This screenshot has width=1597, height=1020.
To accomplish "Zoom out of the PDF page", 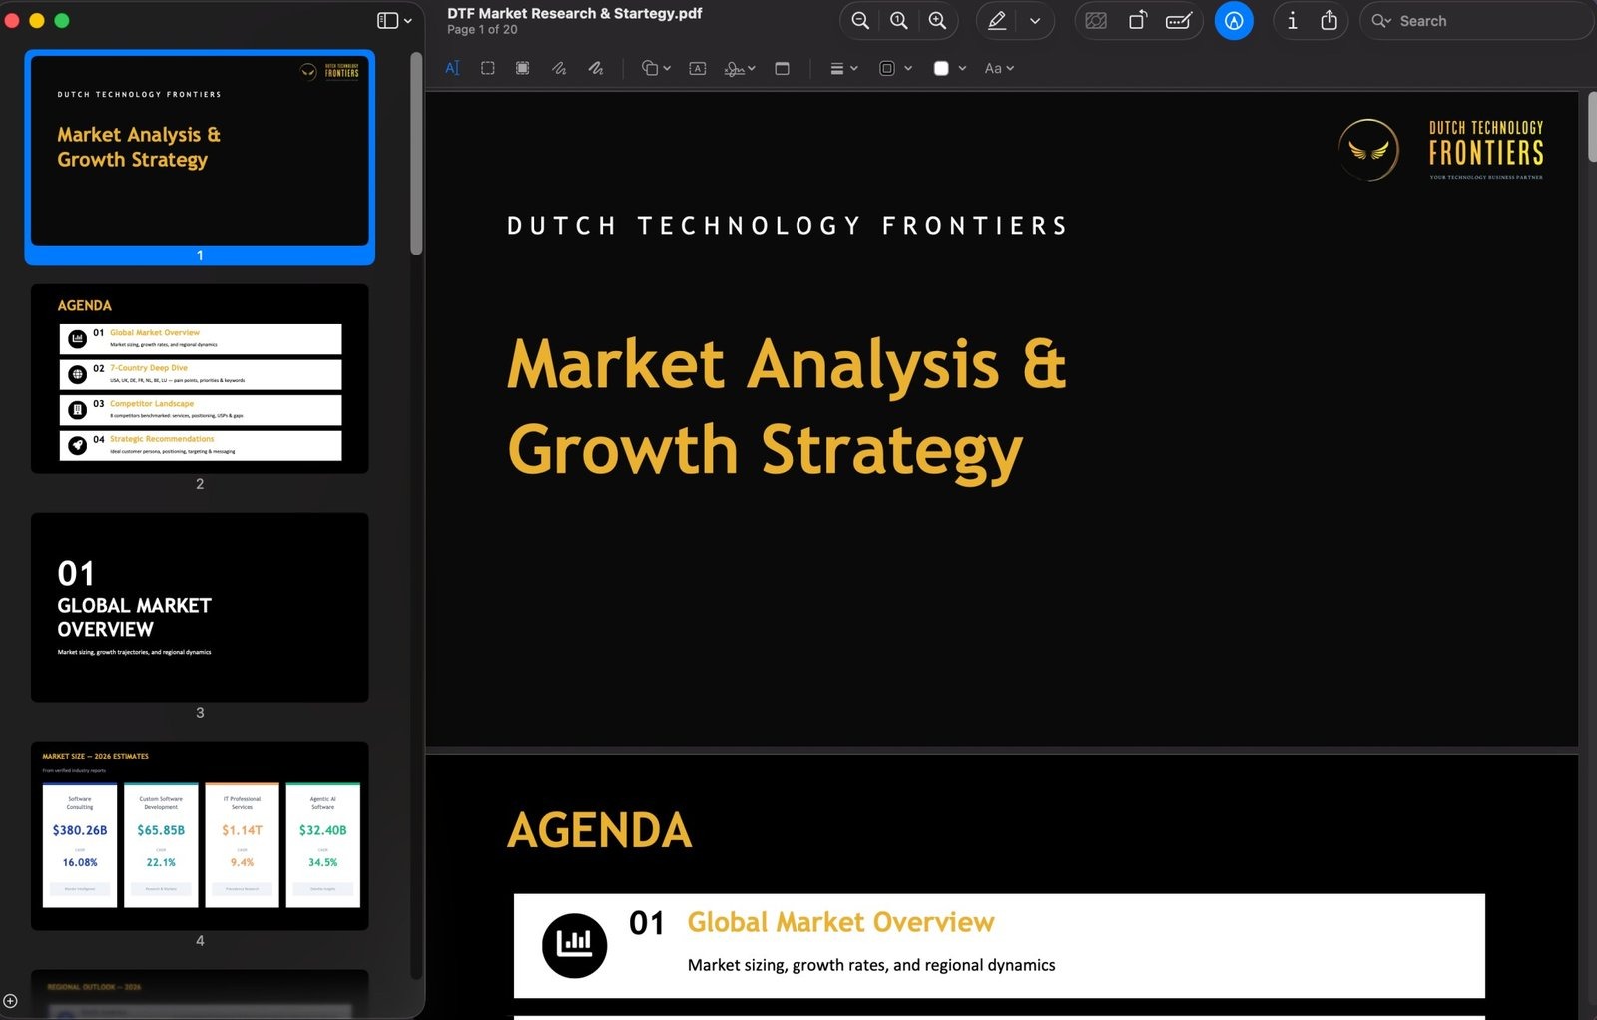I will coord(860,21).
